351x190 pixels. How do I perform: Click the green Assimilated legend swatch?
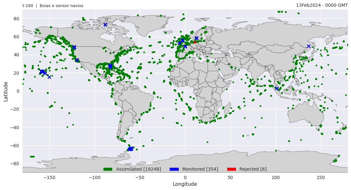click(x=108, y=169)
